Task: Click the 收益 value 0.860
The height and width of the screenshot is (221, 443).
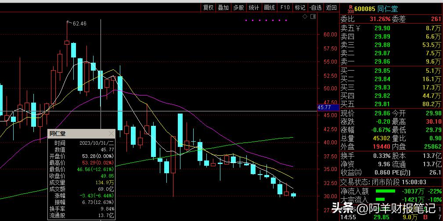Action: (382, 172)
